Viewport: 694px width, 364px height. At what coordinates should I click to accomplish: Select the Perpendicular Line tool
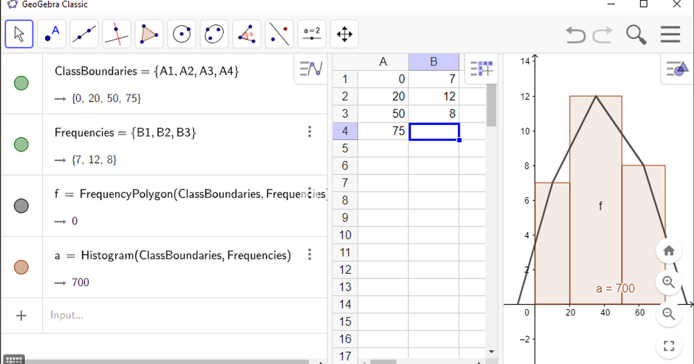[x=116, y=34]
